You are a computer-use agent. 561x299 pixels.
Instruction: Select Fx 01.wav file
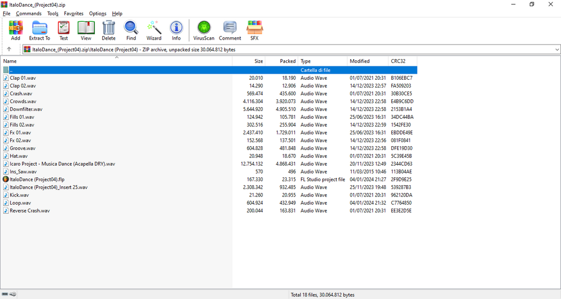coord(21,132)
